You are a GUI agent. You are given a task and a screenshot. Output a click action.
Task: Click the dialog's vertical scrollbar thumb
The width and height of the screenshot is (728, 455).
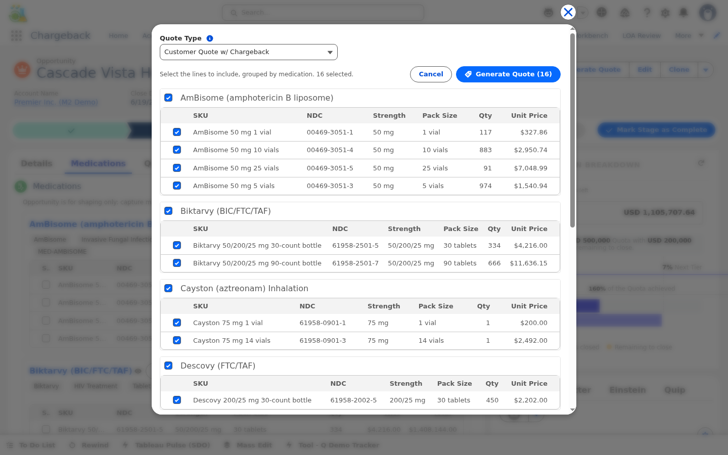pyautogui.click(x=572, y=130)
